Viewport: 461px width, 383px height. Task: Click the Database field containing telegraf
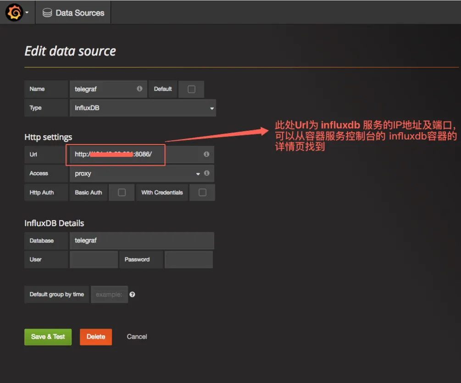(x=142, y=240)
